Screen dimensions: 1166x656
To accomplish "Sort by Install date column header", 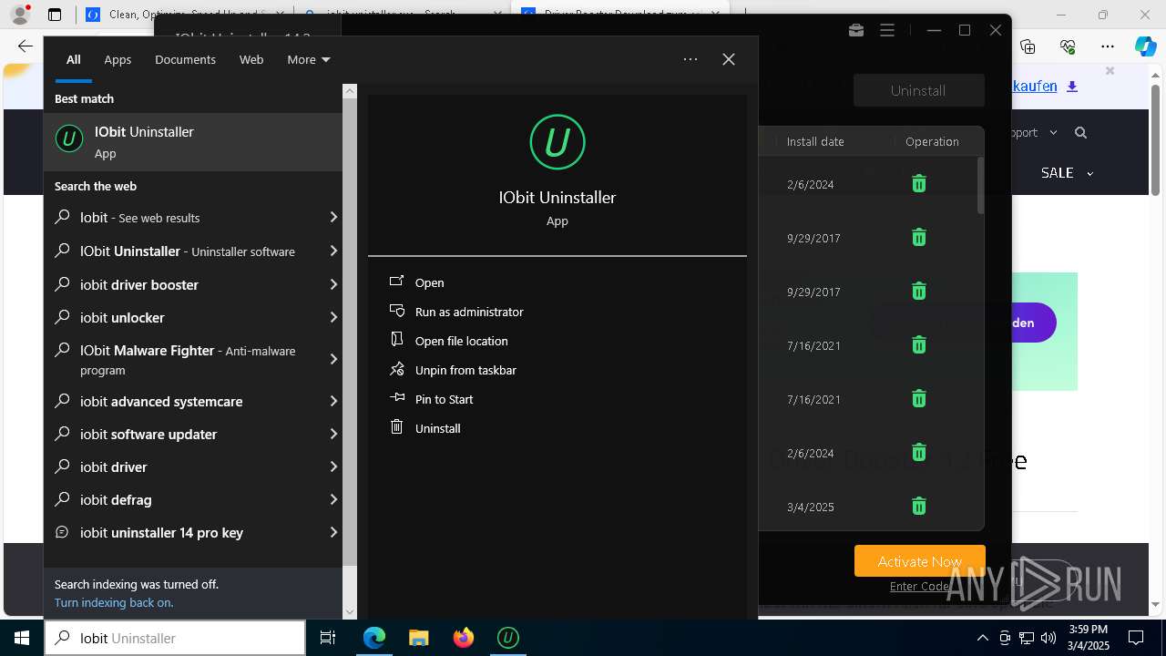I will point(815,141).
